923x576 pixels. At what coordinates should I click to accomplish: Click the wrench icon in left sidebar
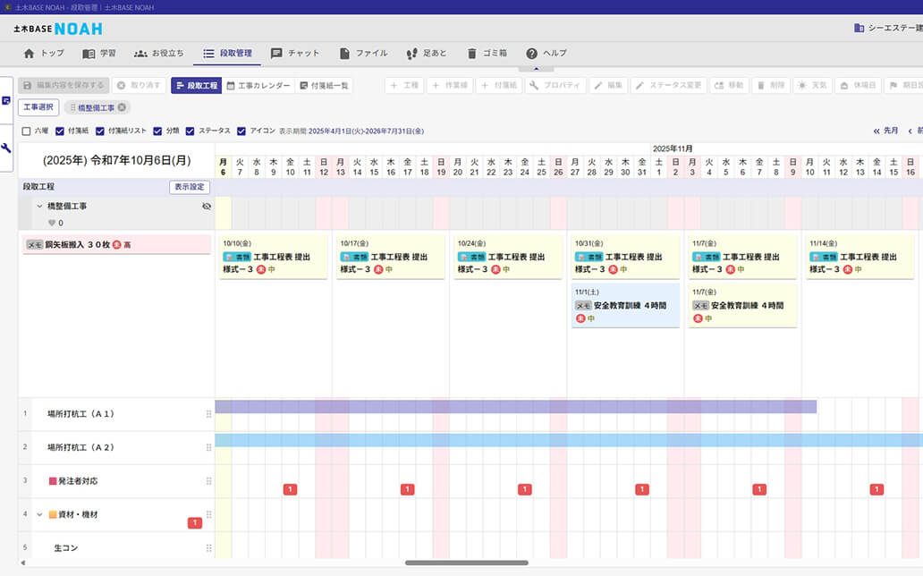point(6,148)
